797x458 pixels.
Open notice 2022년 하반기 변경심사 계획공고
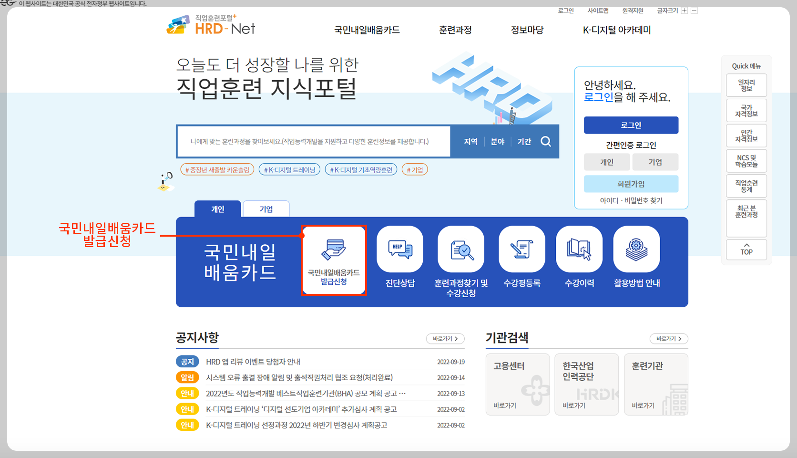point(296,425)
